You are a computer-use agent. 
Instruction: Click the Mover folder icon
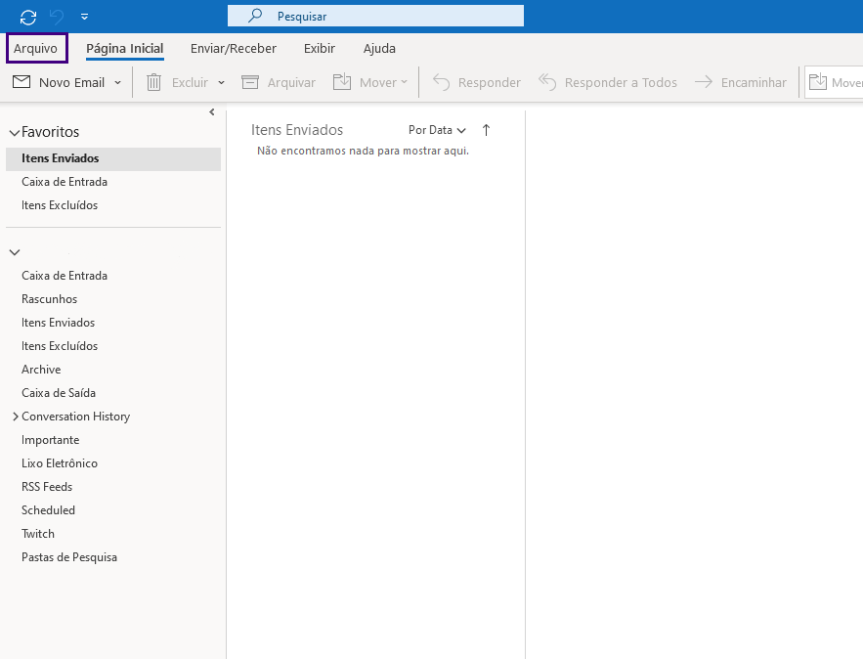coord(342,82)
